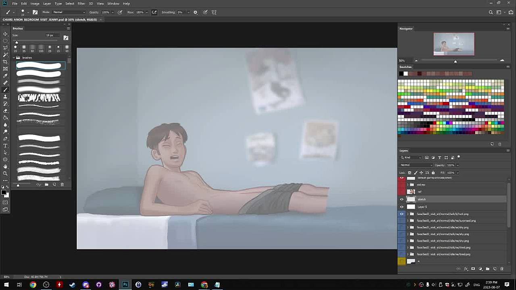Image resolution: width=516 pixels, height=290 pixels.
Task: Select the Eyedropper tool
Action: 5,76
